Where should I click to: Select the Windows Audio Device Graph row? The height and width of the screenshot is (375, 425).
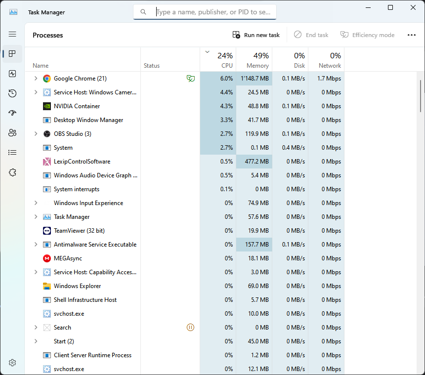tap(185, 175)
